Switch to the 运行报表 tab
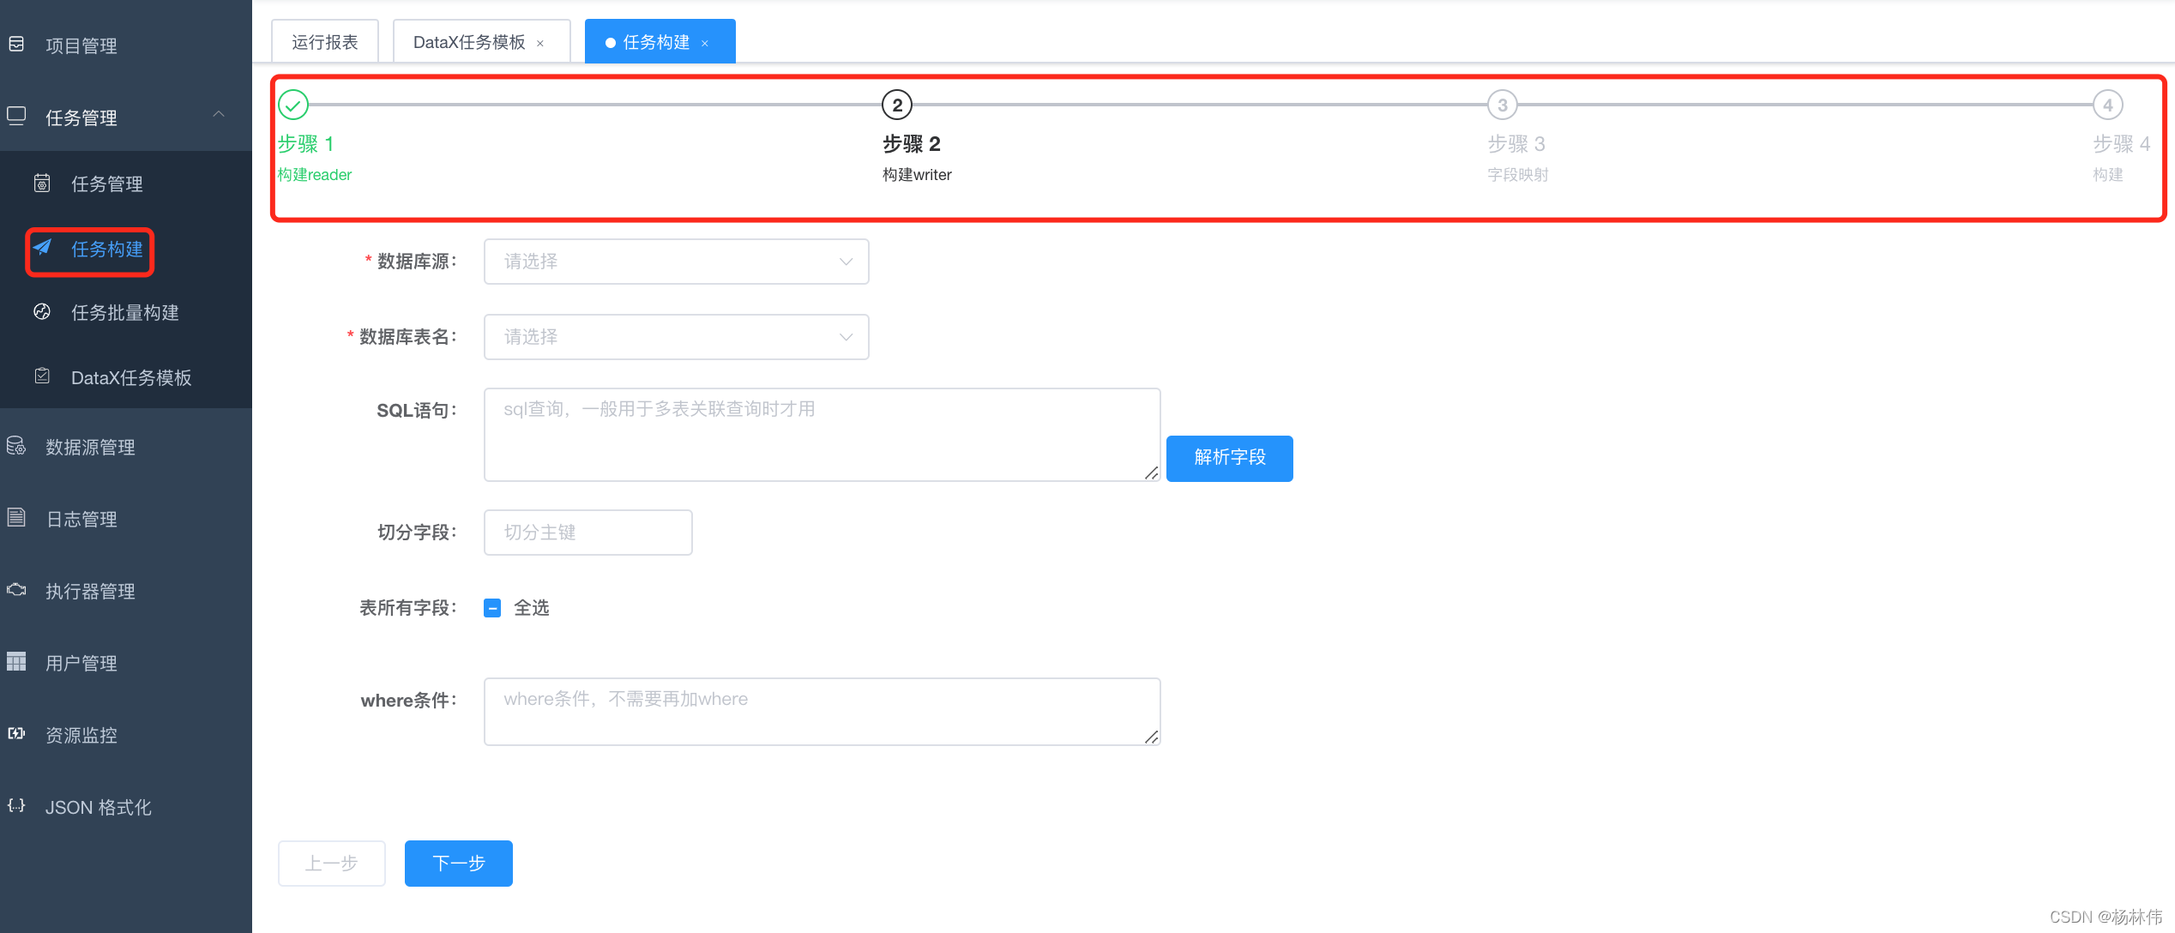The height and width of the screenshot is (933, 2175). click(x=325, y=42)
